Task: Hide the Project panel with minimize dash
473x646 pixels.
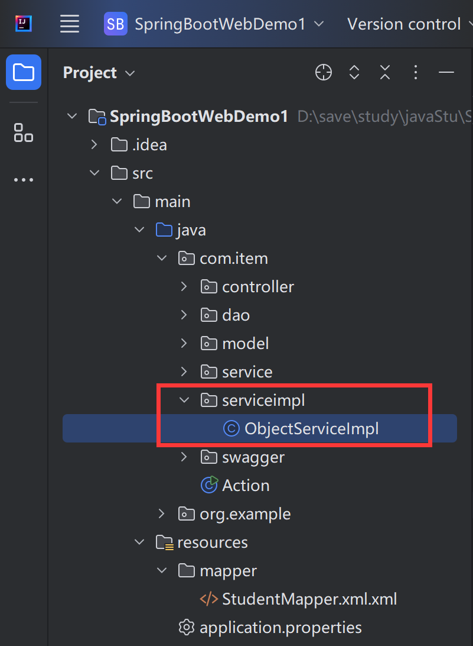Action: click(x=446, y=73)
